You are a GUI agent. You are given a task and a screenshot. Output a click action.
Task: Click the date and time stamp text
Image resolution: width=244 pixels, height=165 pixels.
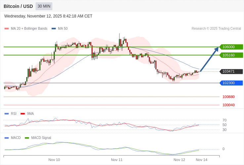[48, 16]
